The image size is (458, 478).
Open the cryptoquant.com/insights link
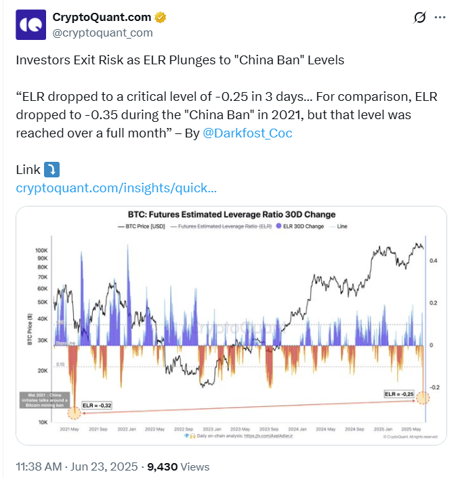116,188
